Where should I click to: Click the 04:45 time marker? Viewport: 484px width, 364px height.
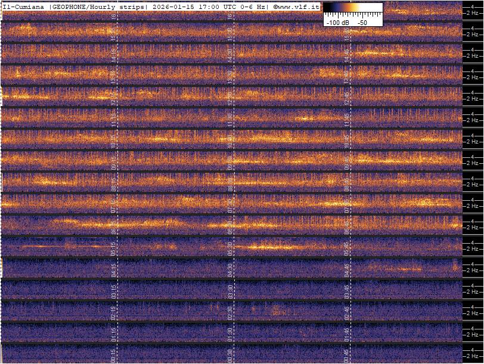pyautogui.click(x=346, y=269)
